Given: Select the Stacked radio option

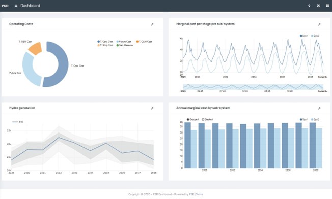Looking at the screenshot, I should (x=207, y=119).
